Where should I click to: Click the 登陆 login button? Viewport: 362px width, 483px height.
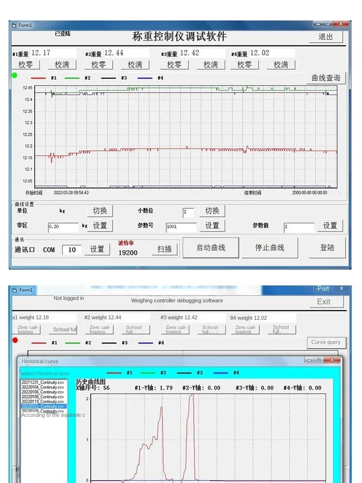(x=327, y=248)
